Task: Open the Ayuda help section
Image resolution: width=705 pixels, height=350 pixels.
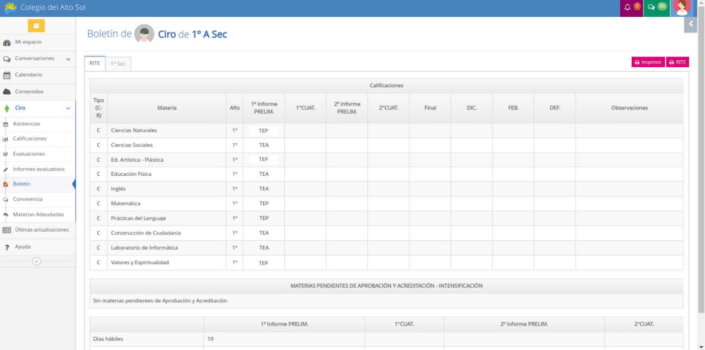Action: pos(23,247)
